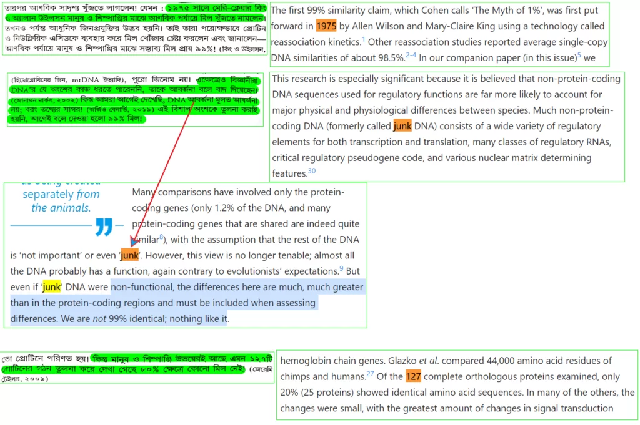Click orange 'junk' at the arrow's tip
Screen dimensions: 640x425
[129, 255]
